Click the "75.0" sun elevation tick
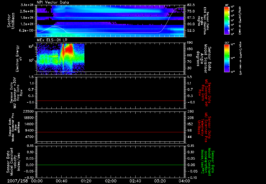 tap(191, 11)
